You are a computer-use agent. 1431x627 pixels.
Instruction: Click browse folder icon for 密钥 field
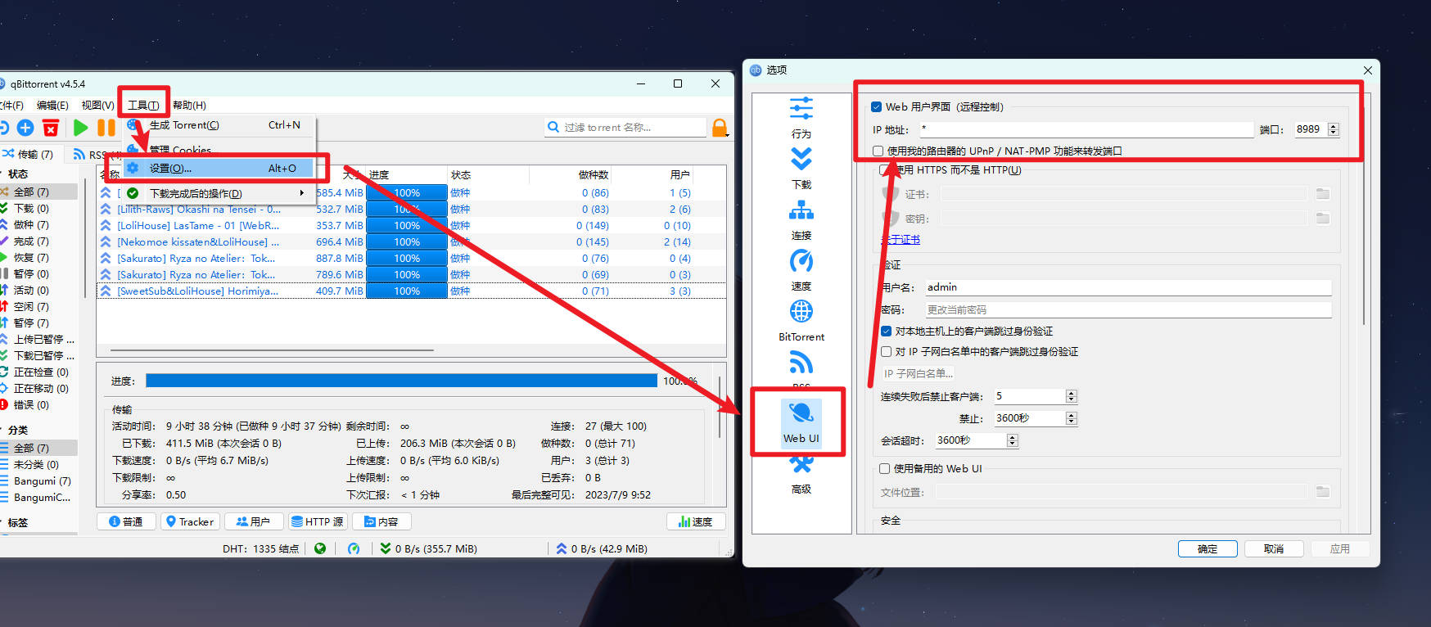pyautogui.click(x=1323, y=219)
